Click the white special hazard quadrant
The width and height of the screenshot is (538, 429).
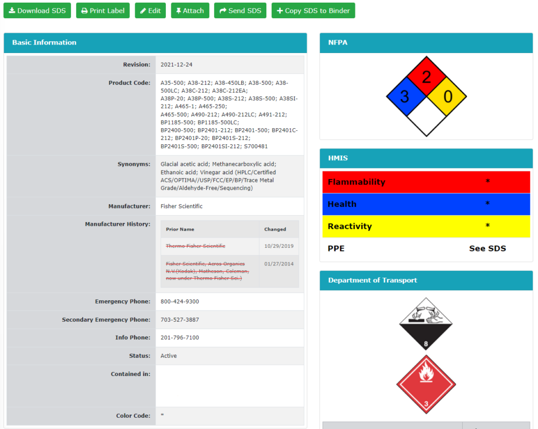coord(426,116)
